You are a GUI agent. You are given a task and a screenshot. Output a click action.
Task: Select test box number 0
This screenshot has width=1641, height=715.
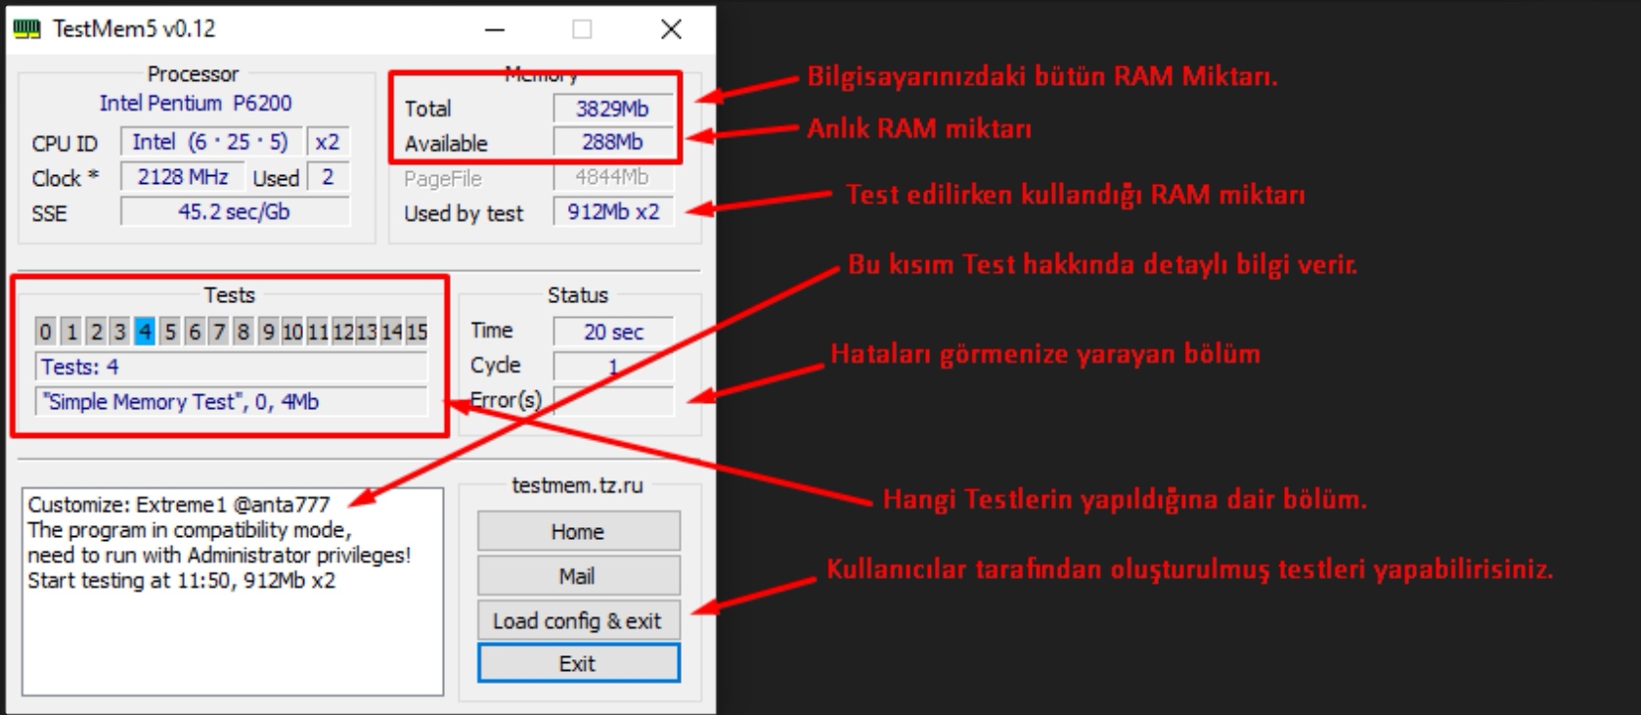tap(45, 332)
